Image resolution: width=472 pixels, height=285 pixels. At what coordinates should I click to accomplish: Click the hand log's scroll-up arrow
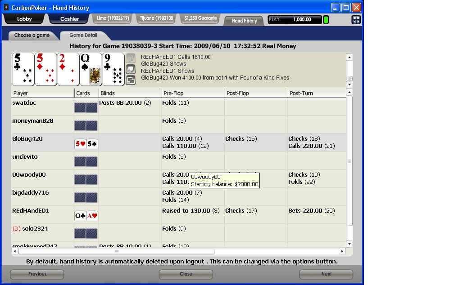point(349,57)
